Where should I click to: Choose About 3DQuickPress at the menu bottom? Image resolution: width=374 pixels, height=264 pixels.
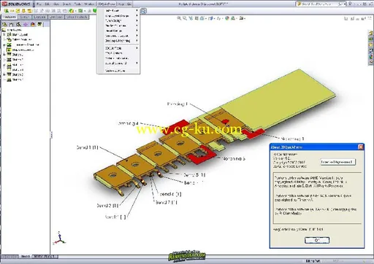pyautogui.click(x=115, y=71)
